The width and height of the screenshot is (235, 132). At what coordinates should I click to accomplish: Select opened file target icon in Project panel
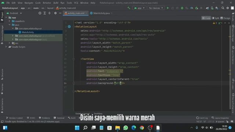tap(40, 13)
